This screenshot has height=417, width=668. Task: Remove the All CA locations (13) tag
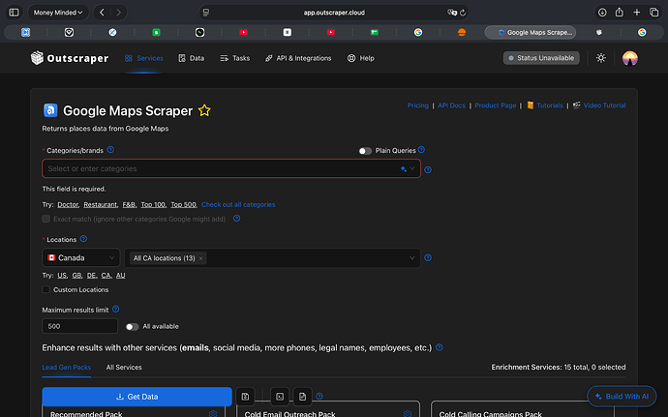200,258
